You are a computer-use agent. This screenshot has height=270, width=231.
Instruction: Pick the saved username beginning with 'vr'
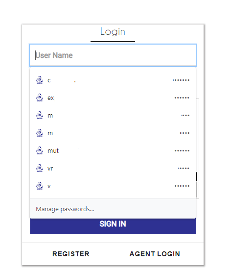click(x=113, y=168)
